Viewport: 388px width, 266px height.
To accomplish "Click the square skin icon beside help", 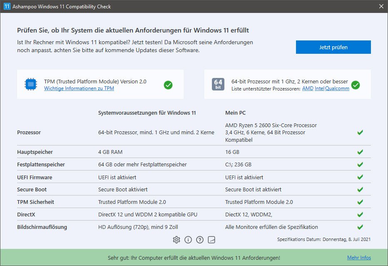I will click(211, 240).
